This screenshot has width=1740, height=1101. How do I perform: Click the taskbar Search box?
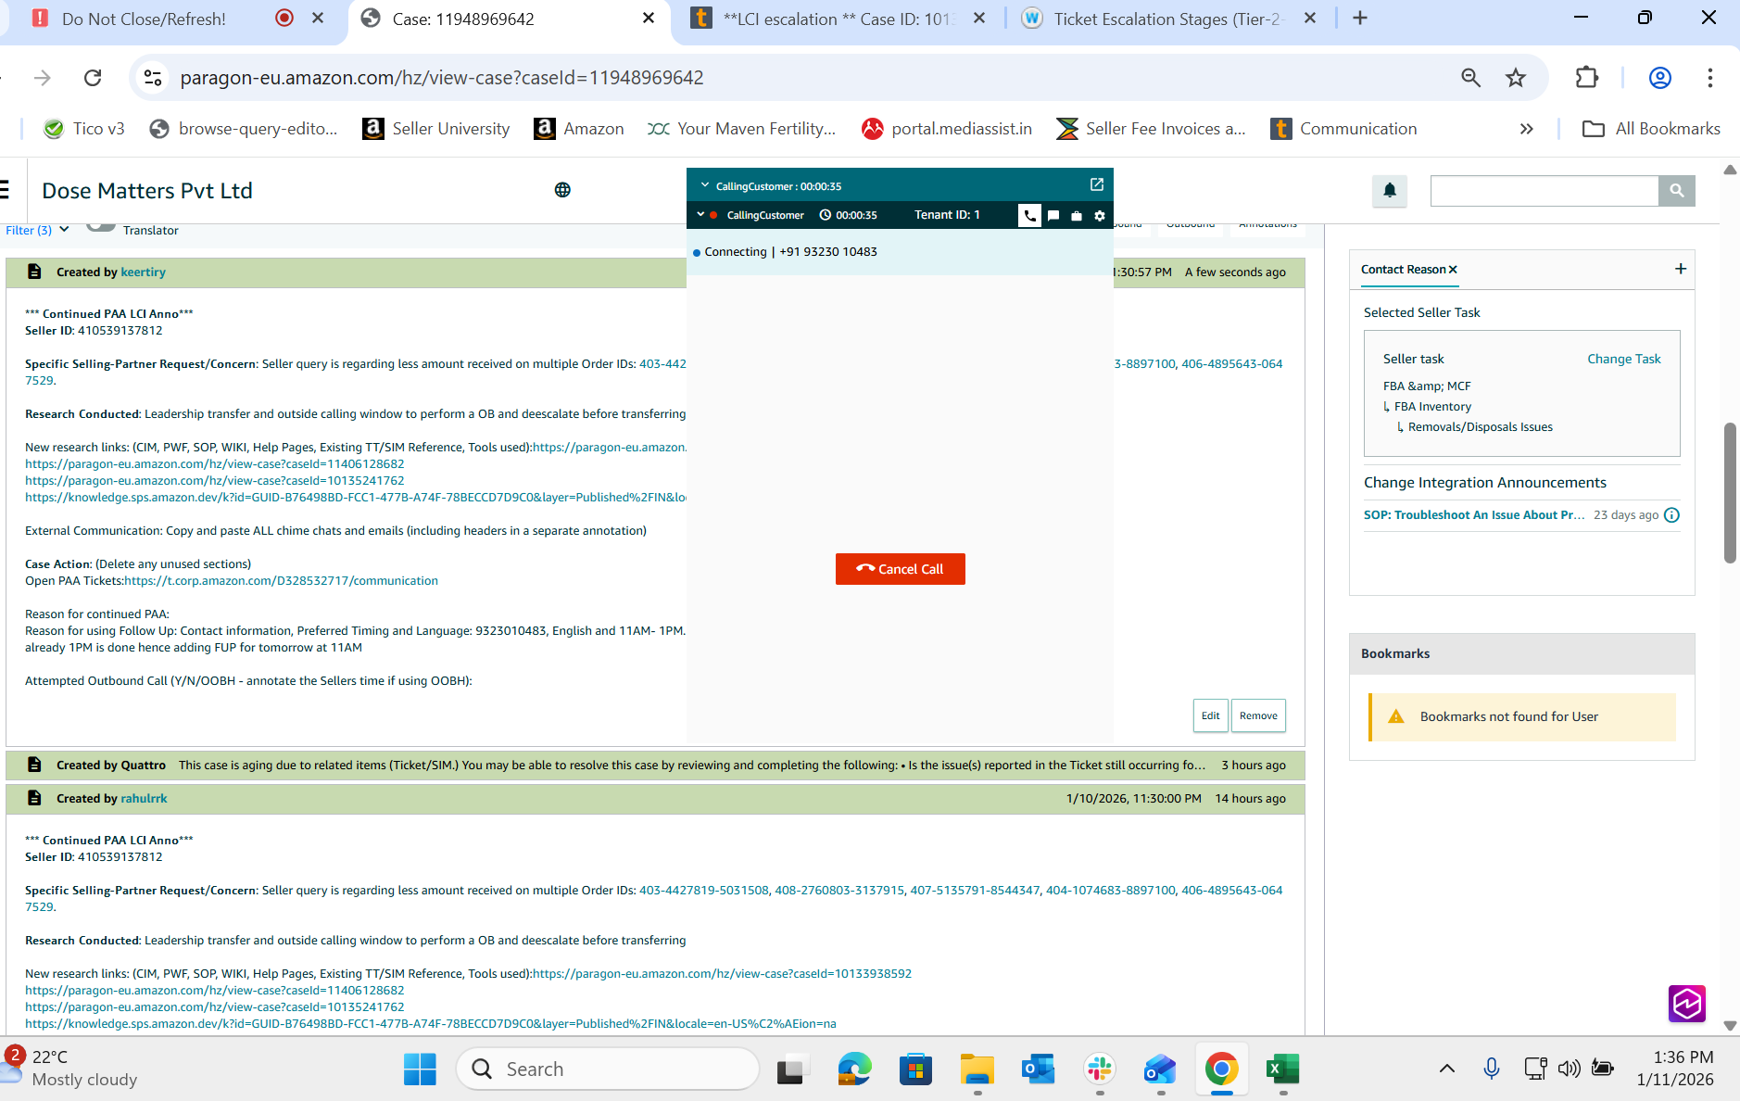coord(608,1069)
